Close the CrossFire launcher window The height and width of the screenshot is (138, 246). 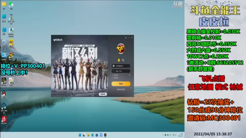point(132,37)
